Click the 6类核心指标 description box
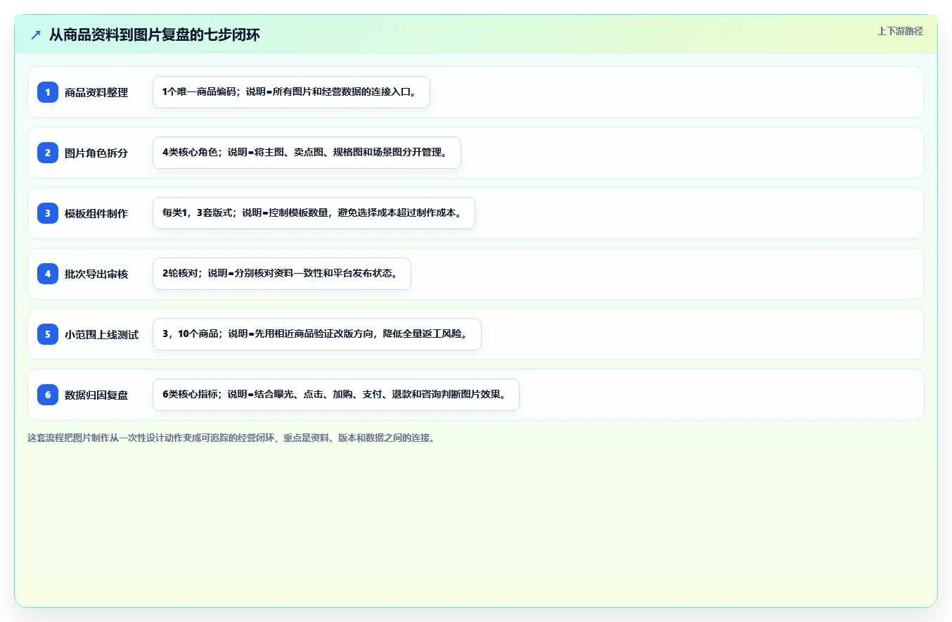This screenshot has width=952, height=622. point(335,395)
